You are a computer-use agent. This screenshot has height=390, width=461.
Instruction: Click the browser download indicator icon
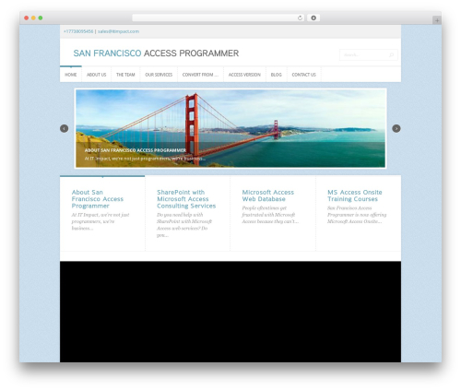[x=313, y=18]
